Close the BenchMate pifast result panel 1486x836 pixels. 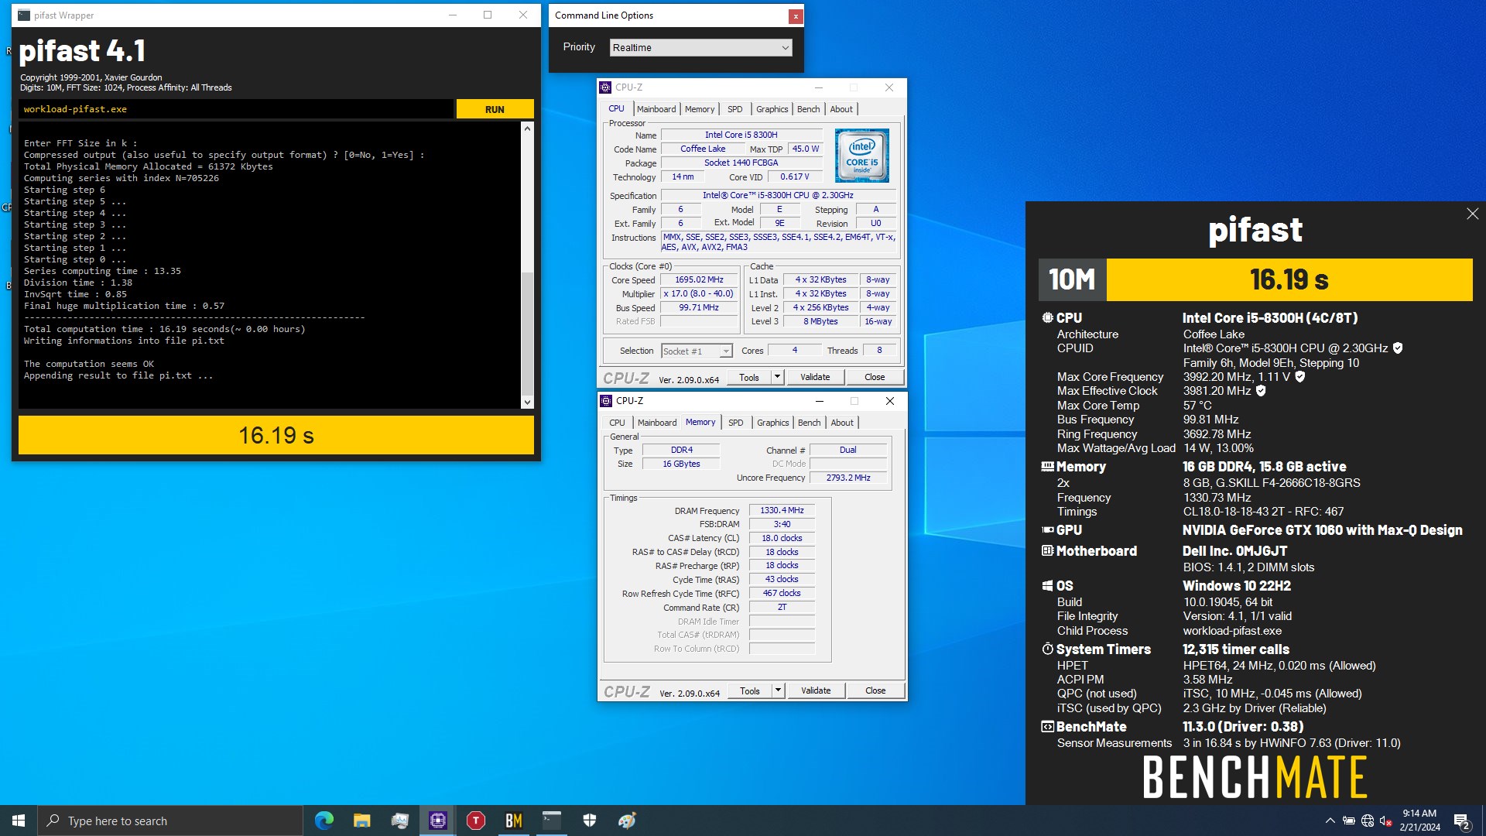pyautogui.click(x=1472, y=214)
